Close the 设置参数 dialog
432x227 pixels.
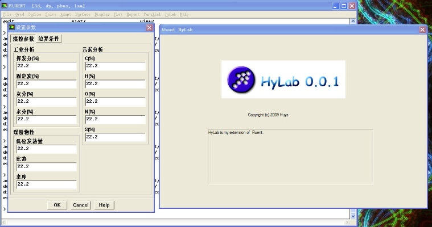click(149, 27)
